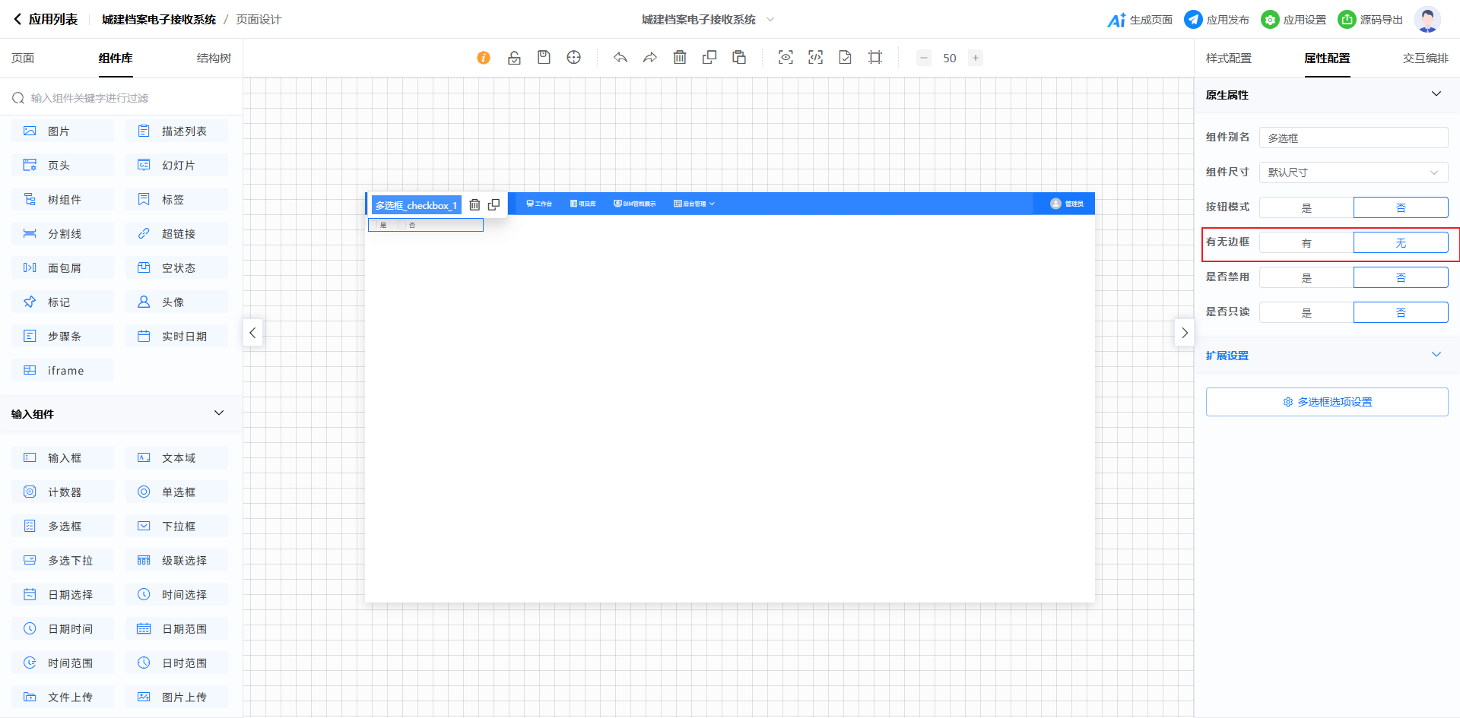
Task: Click the trash delete icon in top toolbar
Action: [x=680, y=58]
